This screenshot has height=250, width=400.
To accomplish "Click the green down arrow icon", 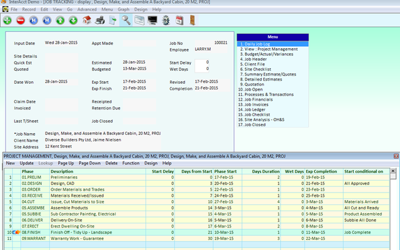I will click(73, 20).
